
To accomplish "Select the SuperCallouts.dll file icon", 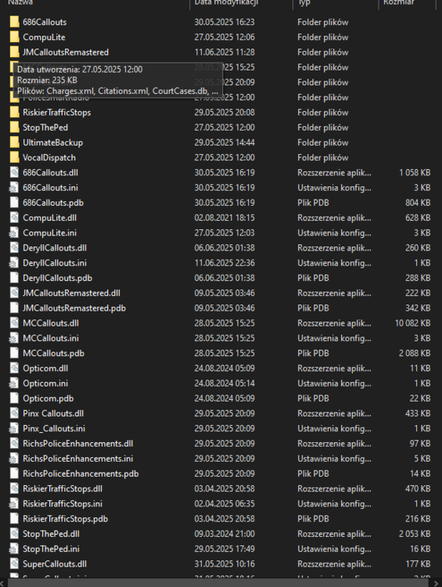I will (14, 564).
